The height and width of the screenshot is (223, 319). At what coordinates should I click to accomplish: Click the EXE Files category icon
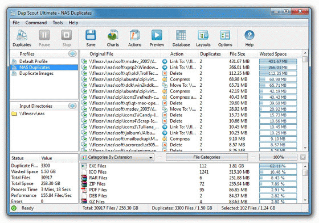pyautogui.click(x=84, y=166)
